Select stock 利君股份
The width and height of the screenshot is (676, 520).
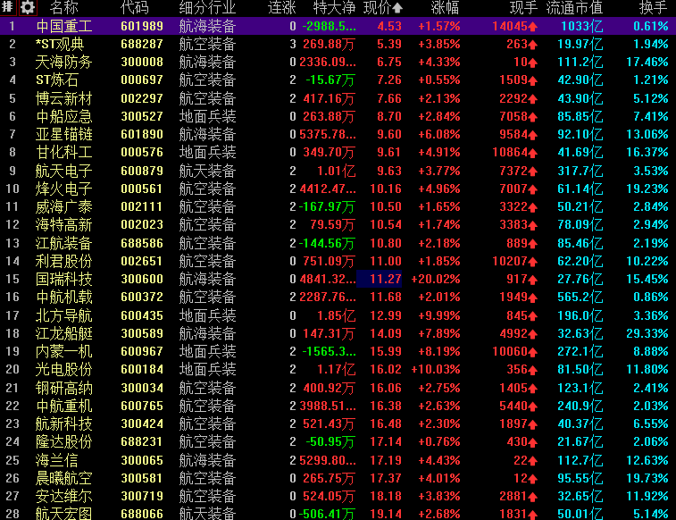63,261
